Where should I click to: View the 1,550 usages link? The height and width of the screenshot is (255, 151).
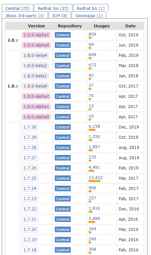point(94,137)
